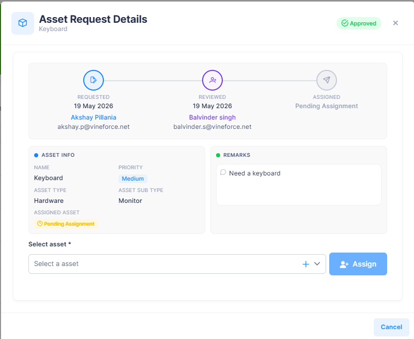Expand asset dropdown with chevron arrow

(x=317, y=263)
